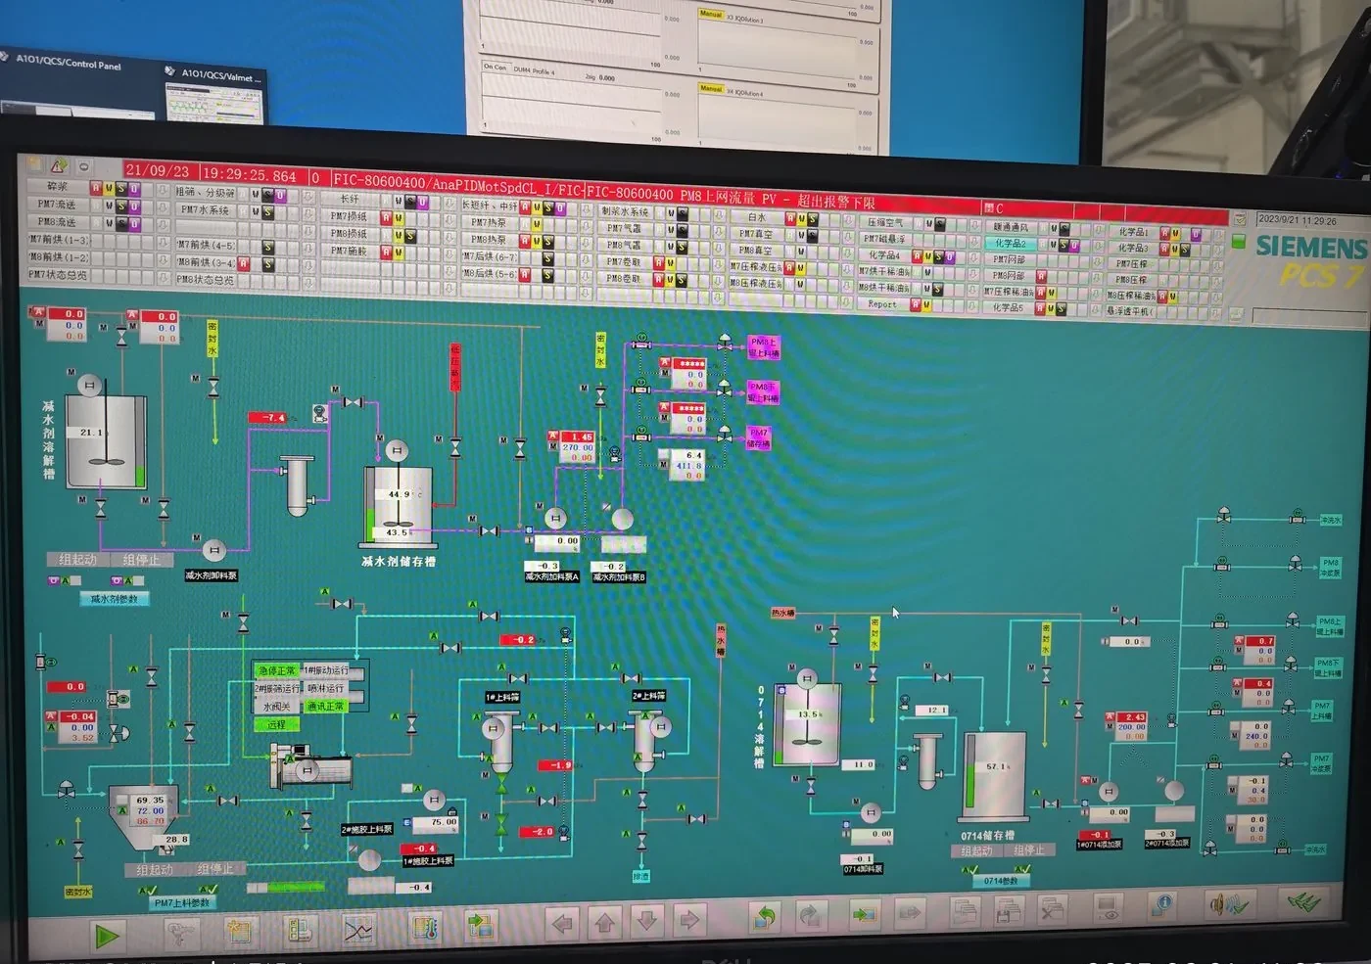Click the 1#0714添加泵 pump symbol
Screen dimensions: 1371x964
(x=1108, y=791)
